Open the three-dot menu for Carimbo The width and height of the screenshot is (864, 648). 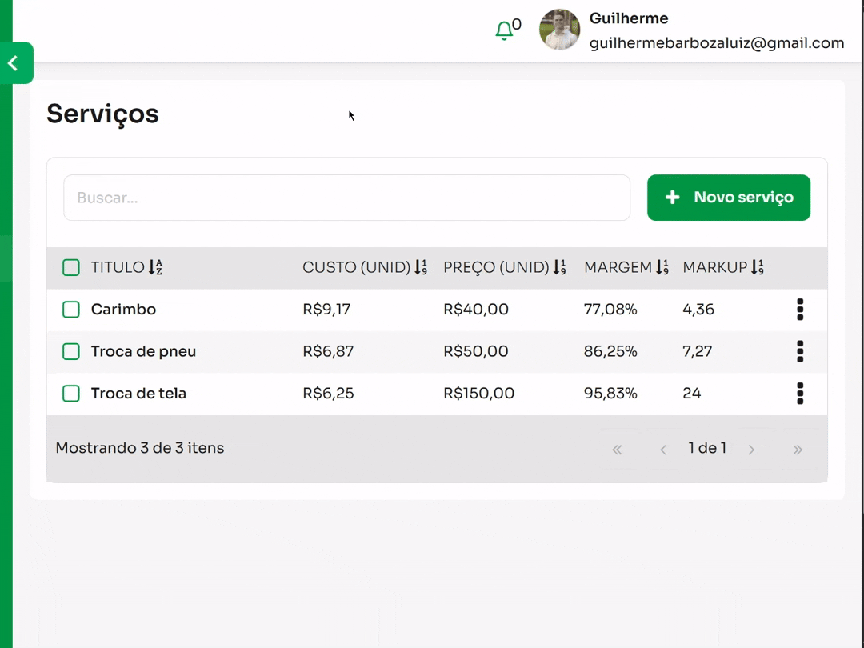point(799,310)
